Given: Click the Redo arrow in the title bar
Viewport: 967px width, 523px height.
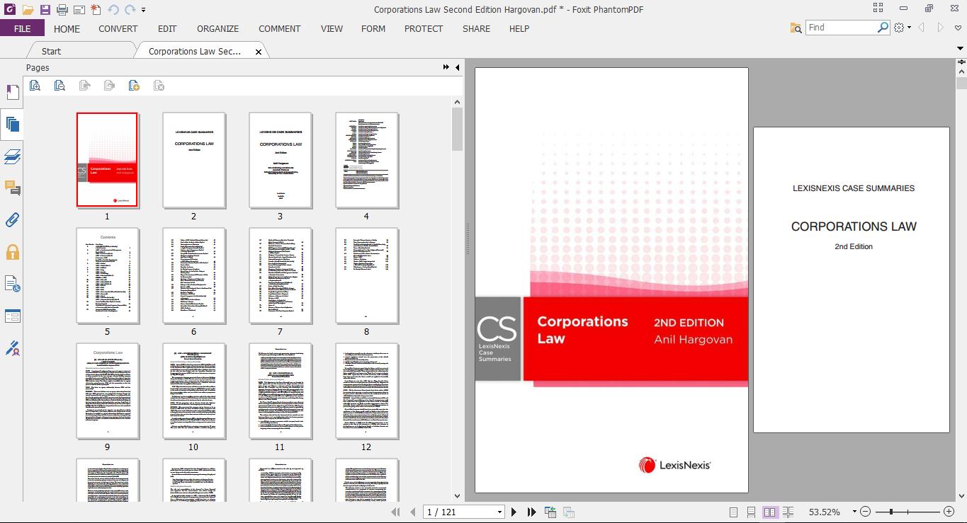Looking at the screenshot, I should [130, 10].
